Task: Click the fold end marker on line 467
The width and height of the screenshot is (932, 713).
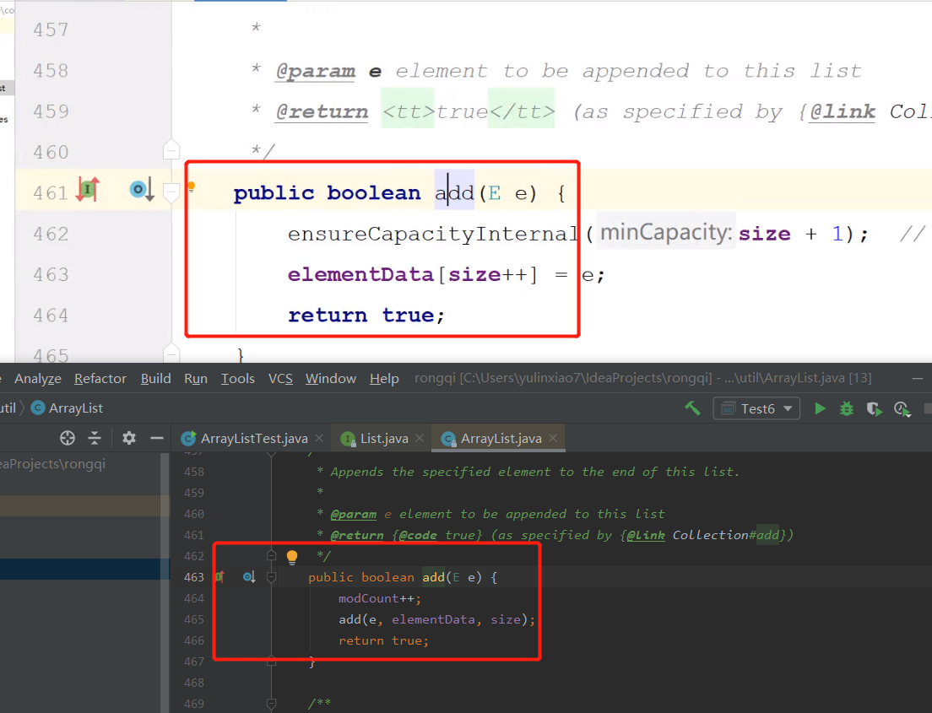Action: coord(272,661)
